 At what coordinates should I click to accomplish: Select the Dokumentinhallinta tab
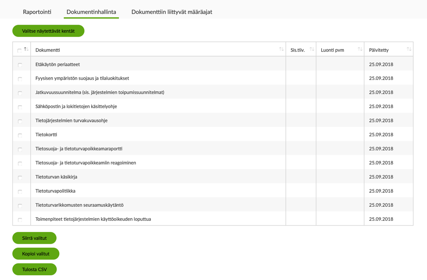pyautogui.click(x=91, y=12)
